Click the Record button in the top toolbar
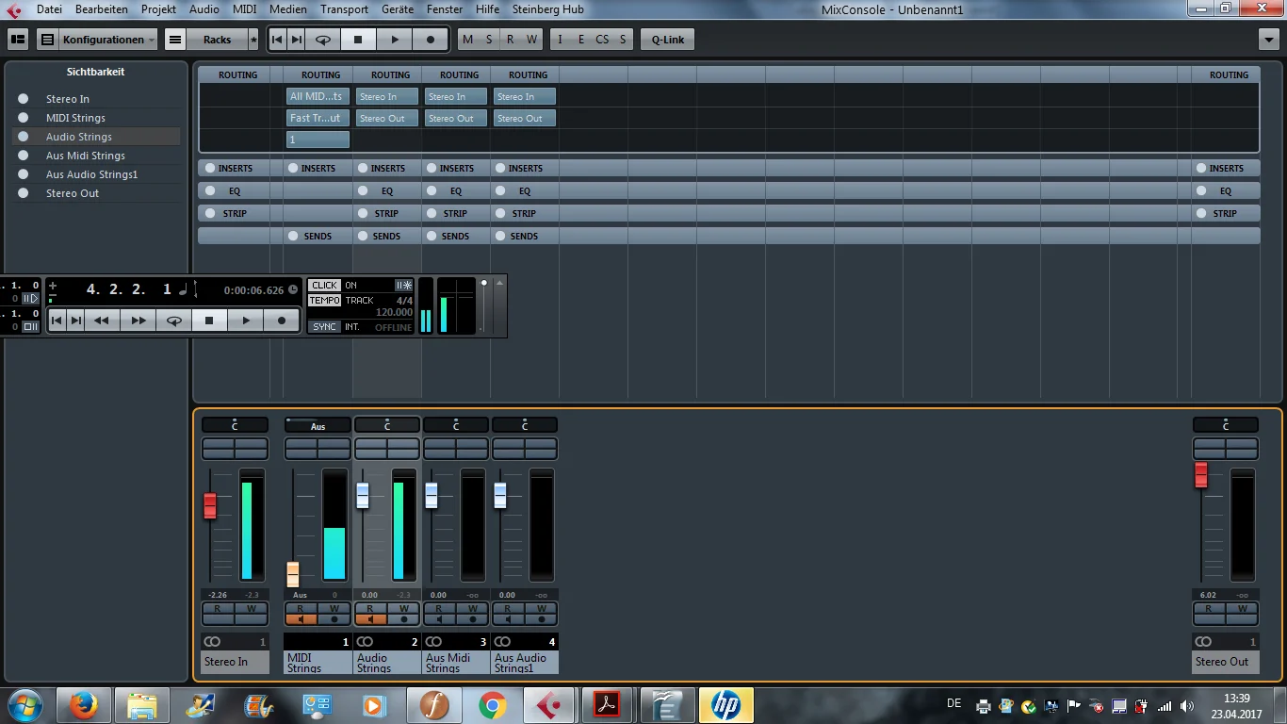The height and width of the screenshot is (724, 1287). [x=431, y=40]
